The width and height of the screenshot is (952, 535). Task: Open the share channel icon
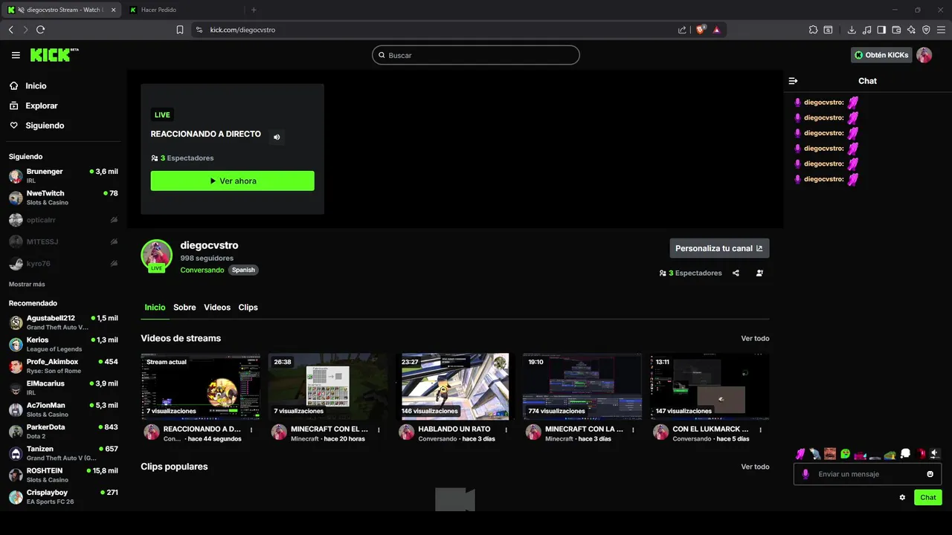click(x=736, y=273)
